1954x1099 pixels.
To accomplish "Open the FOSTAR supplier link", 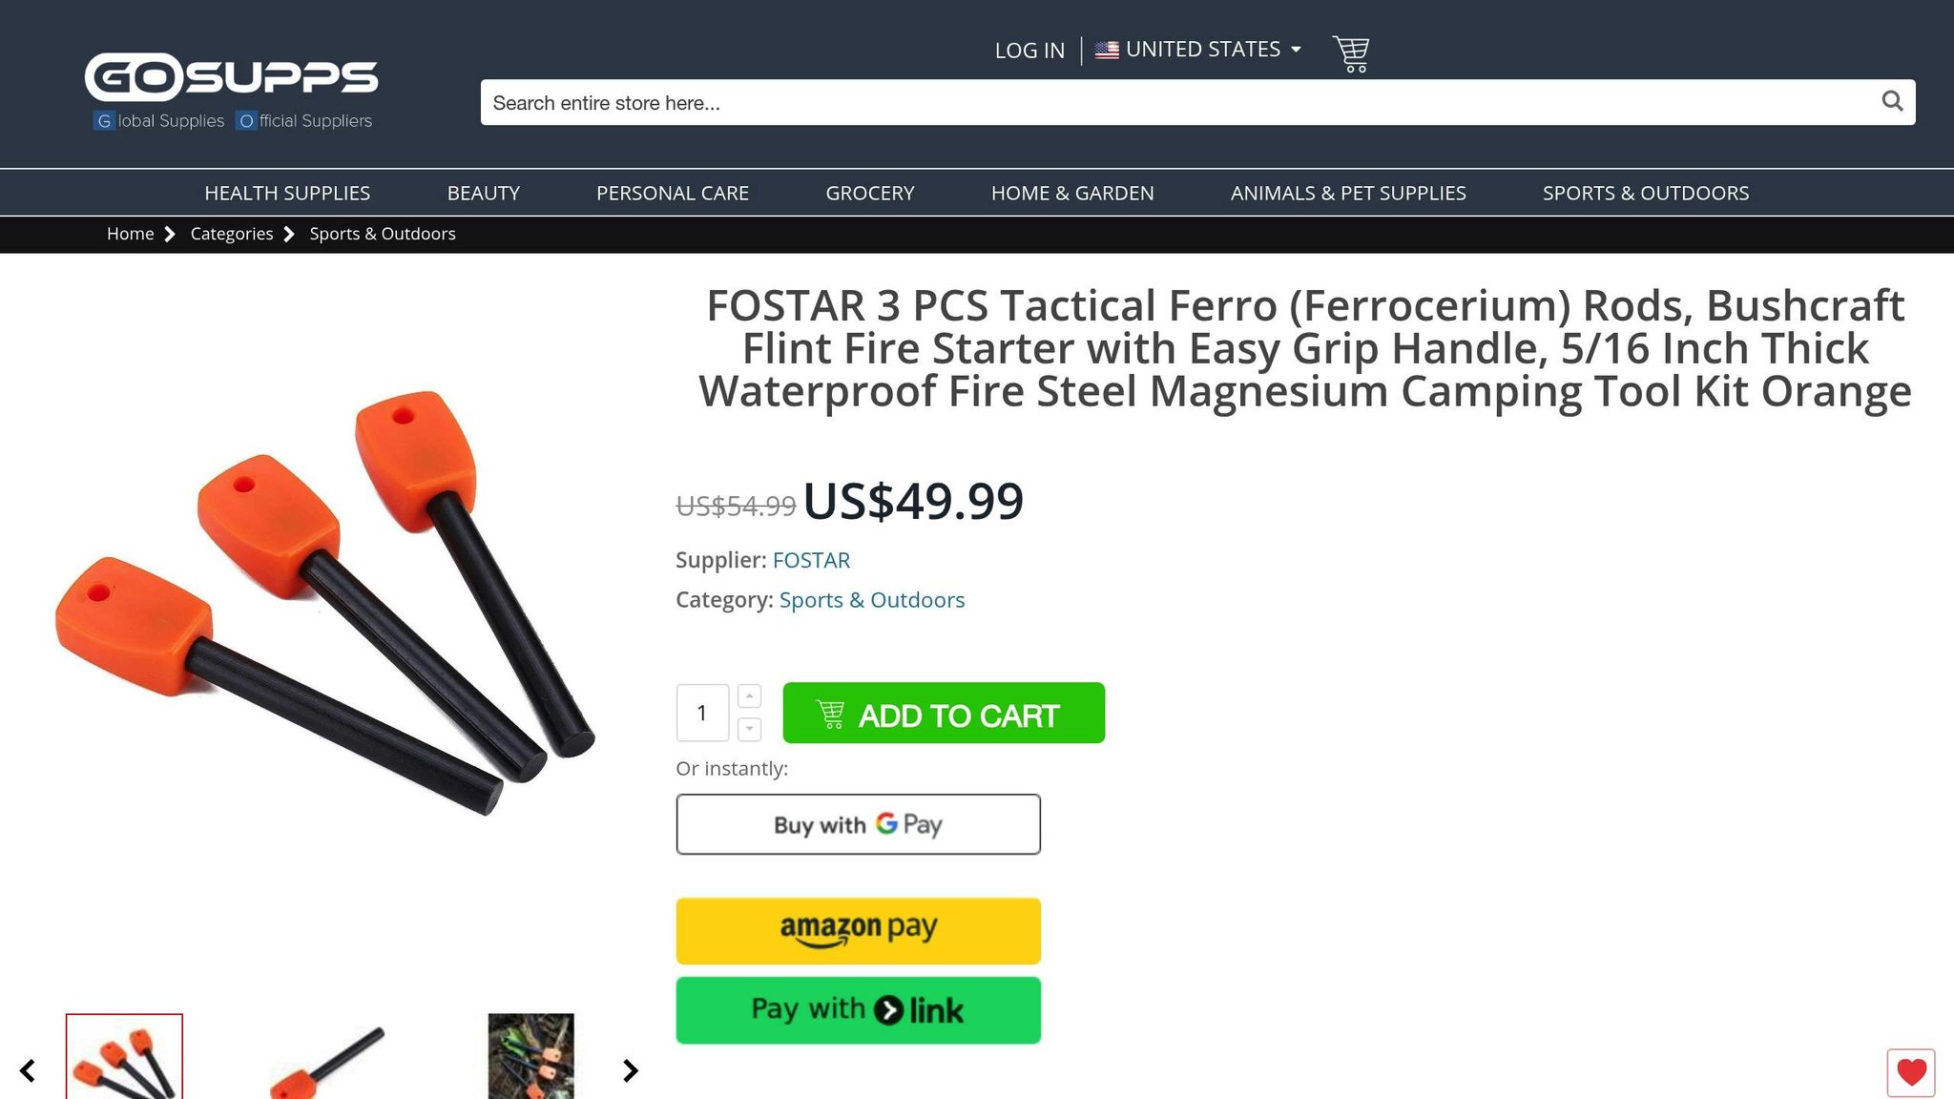I will [x=811, y=560].
